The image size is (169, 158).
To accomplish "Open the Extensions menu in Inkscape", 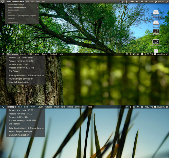I will point(80,107).
